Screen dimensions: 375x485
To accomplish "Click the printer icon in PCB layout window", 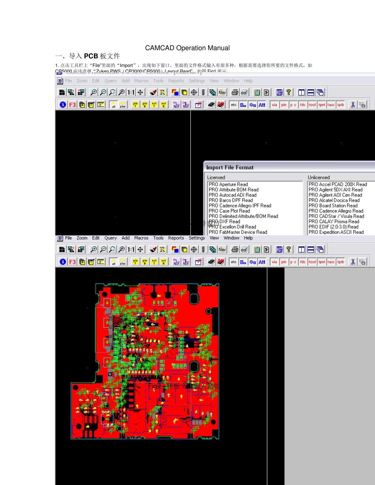I will click(235, 249).
